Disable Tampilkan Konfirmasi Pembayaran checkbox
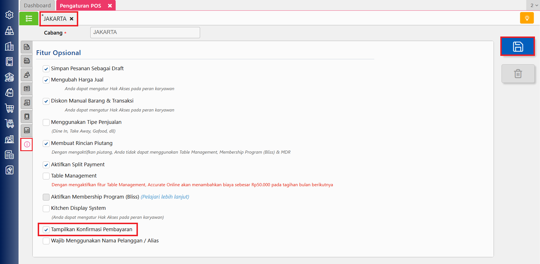This screenshot has height=264, width=540. 46,230
